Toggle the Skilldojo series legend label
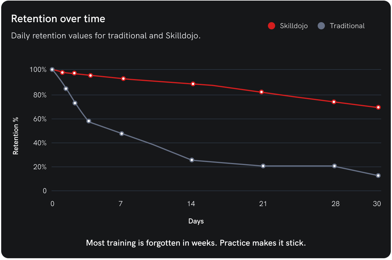Viewport: 392px width, 260px height. tap(294, 26)
